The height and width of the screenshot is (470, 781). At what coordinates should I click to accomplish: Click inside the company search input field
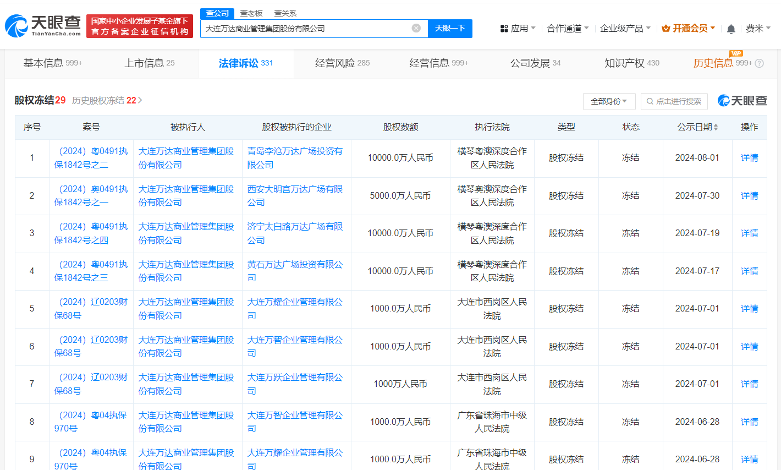pyautogui.click(x=308, y=28)
